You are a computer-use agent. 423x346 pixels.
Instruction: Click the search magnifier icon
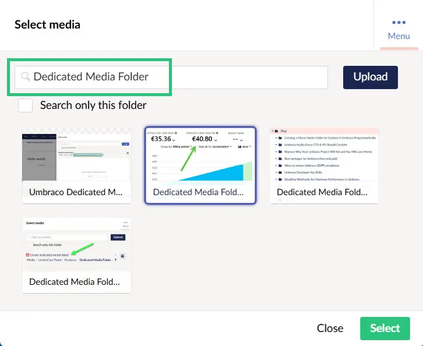(x=26, y=77)
